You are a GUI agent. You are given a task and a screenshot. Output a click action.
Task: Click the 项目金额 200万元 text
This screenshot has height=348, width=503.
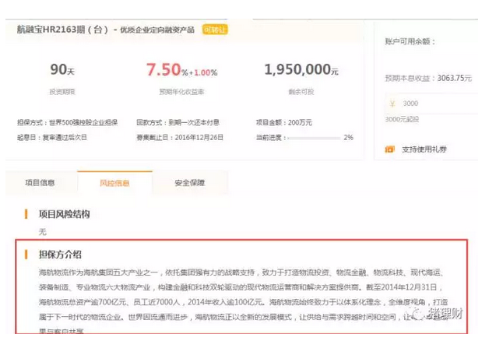[x=284, y=122]
